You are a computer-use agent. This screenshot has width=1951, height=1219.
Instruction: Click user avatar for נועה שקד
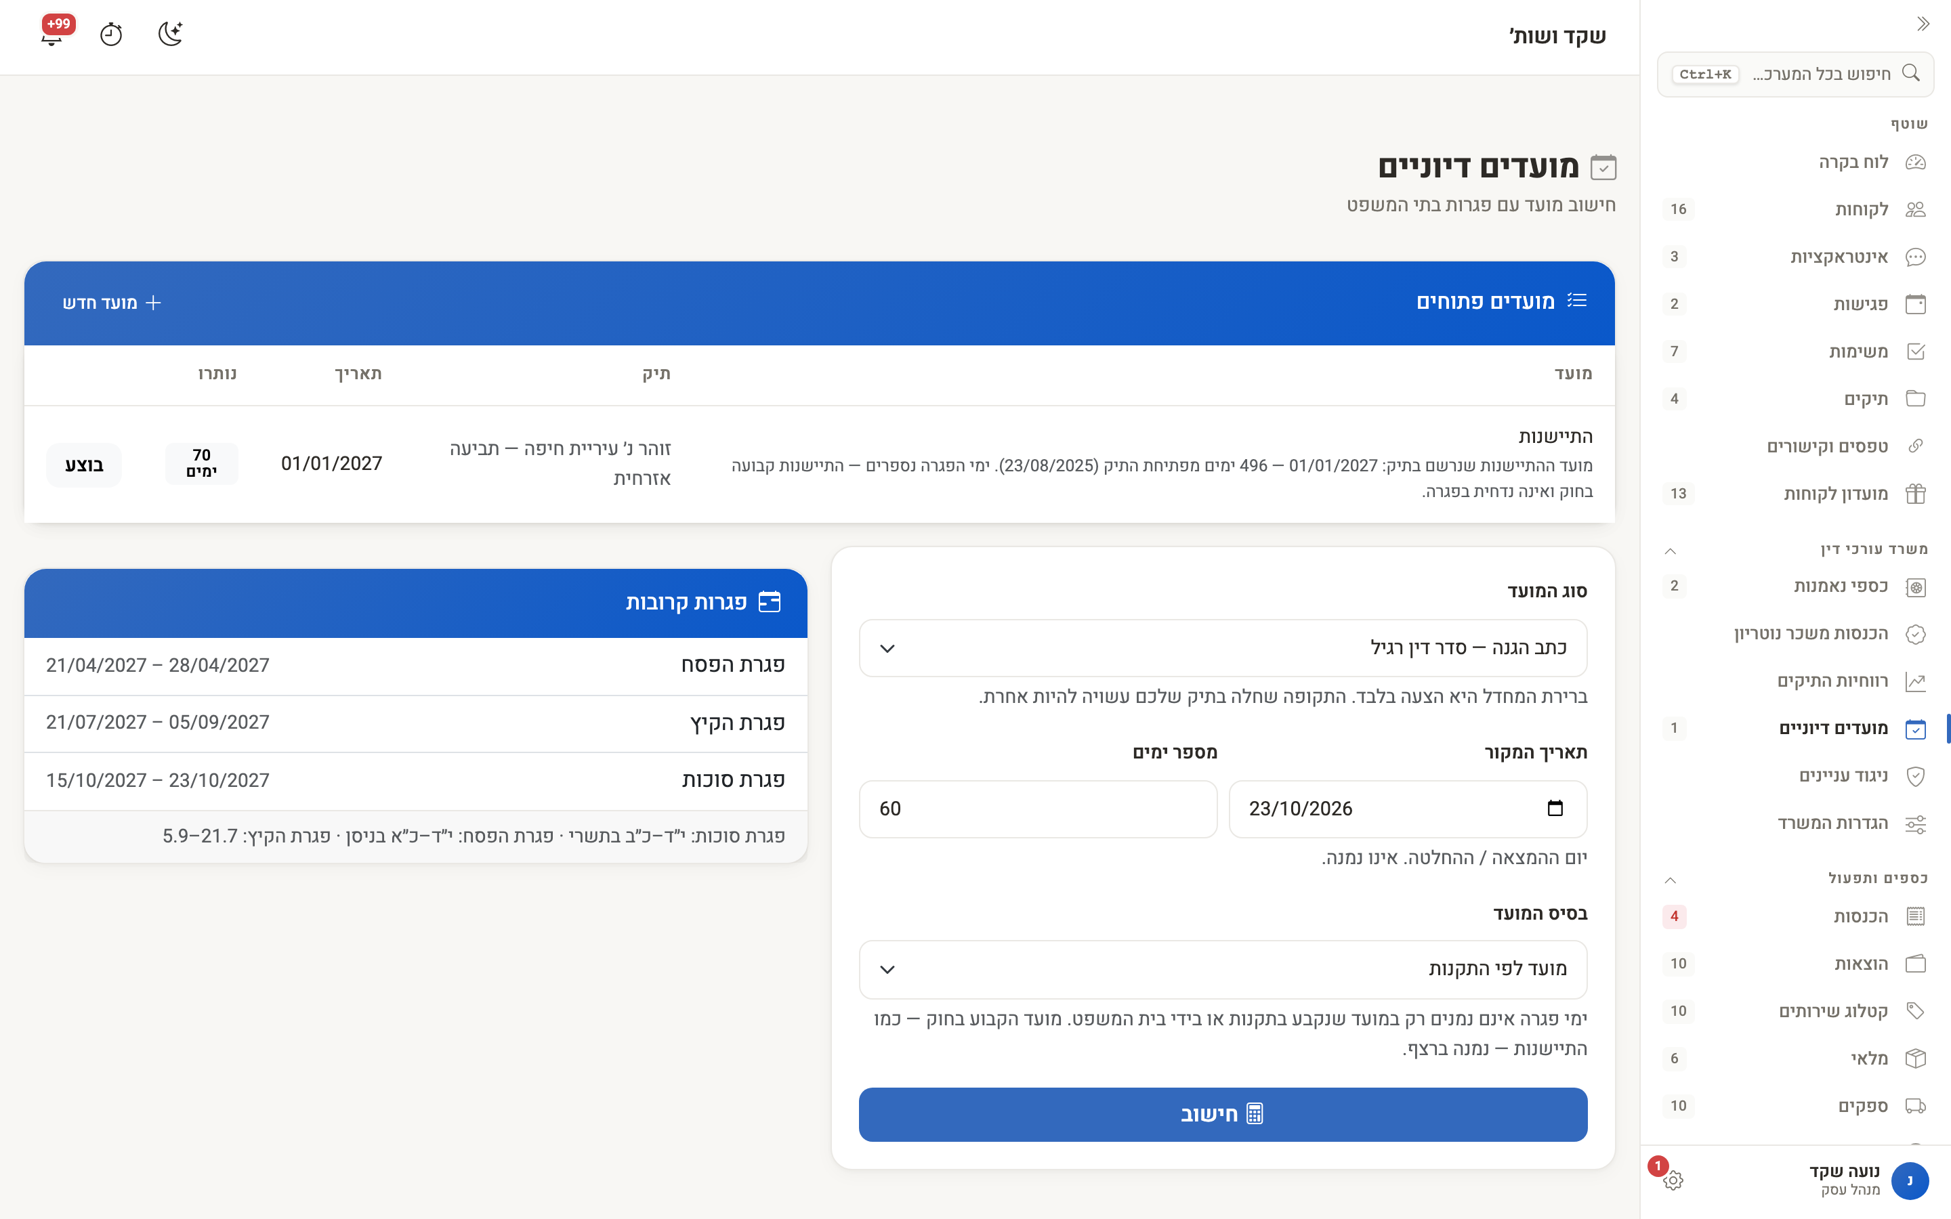coord(1909,1180)
